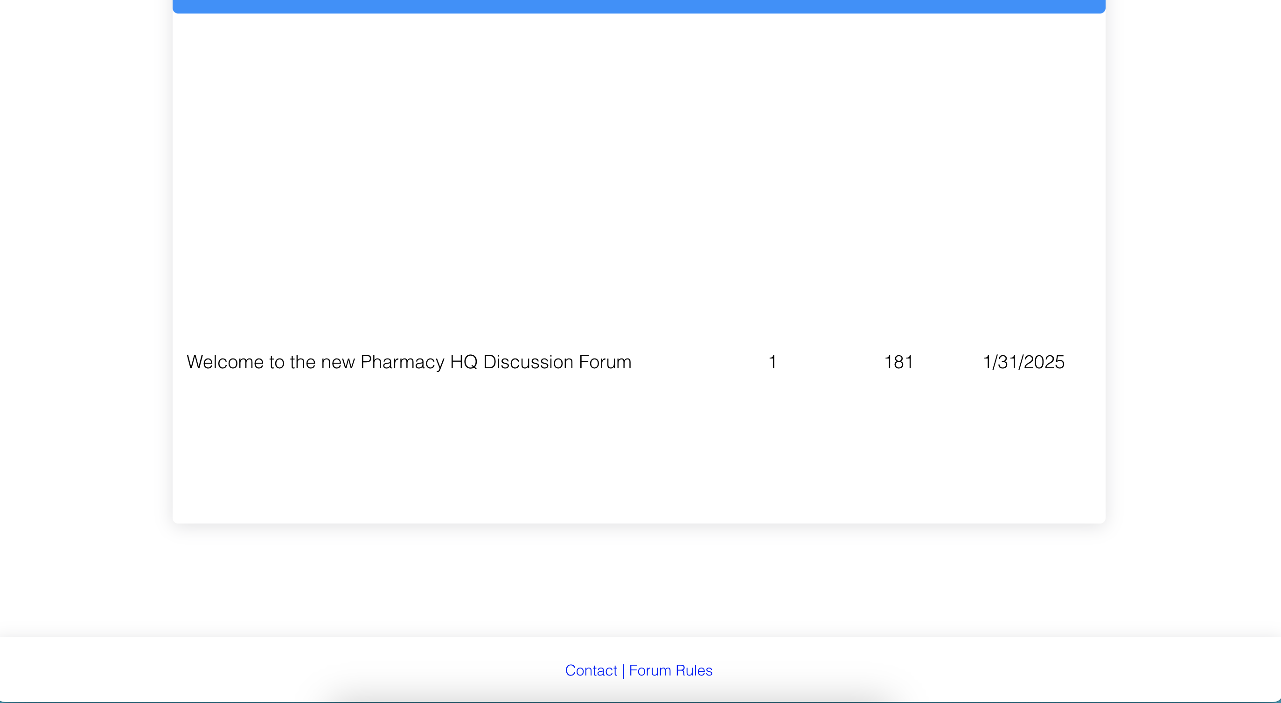Click the reply count of 1
1281x703 pixels.
[x=772, y=362]
